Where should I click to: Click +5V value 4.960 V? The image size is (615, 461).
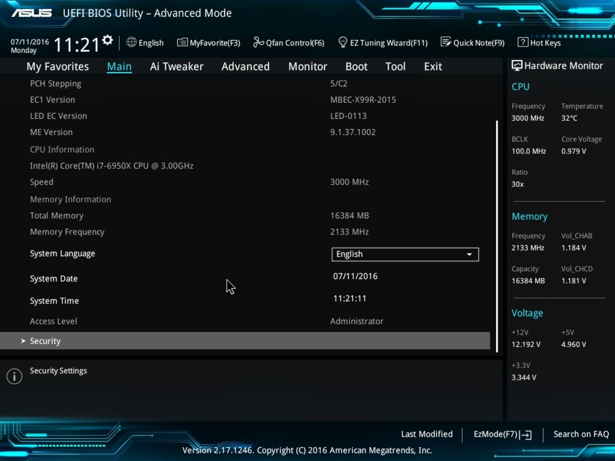point(573,344)
